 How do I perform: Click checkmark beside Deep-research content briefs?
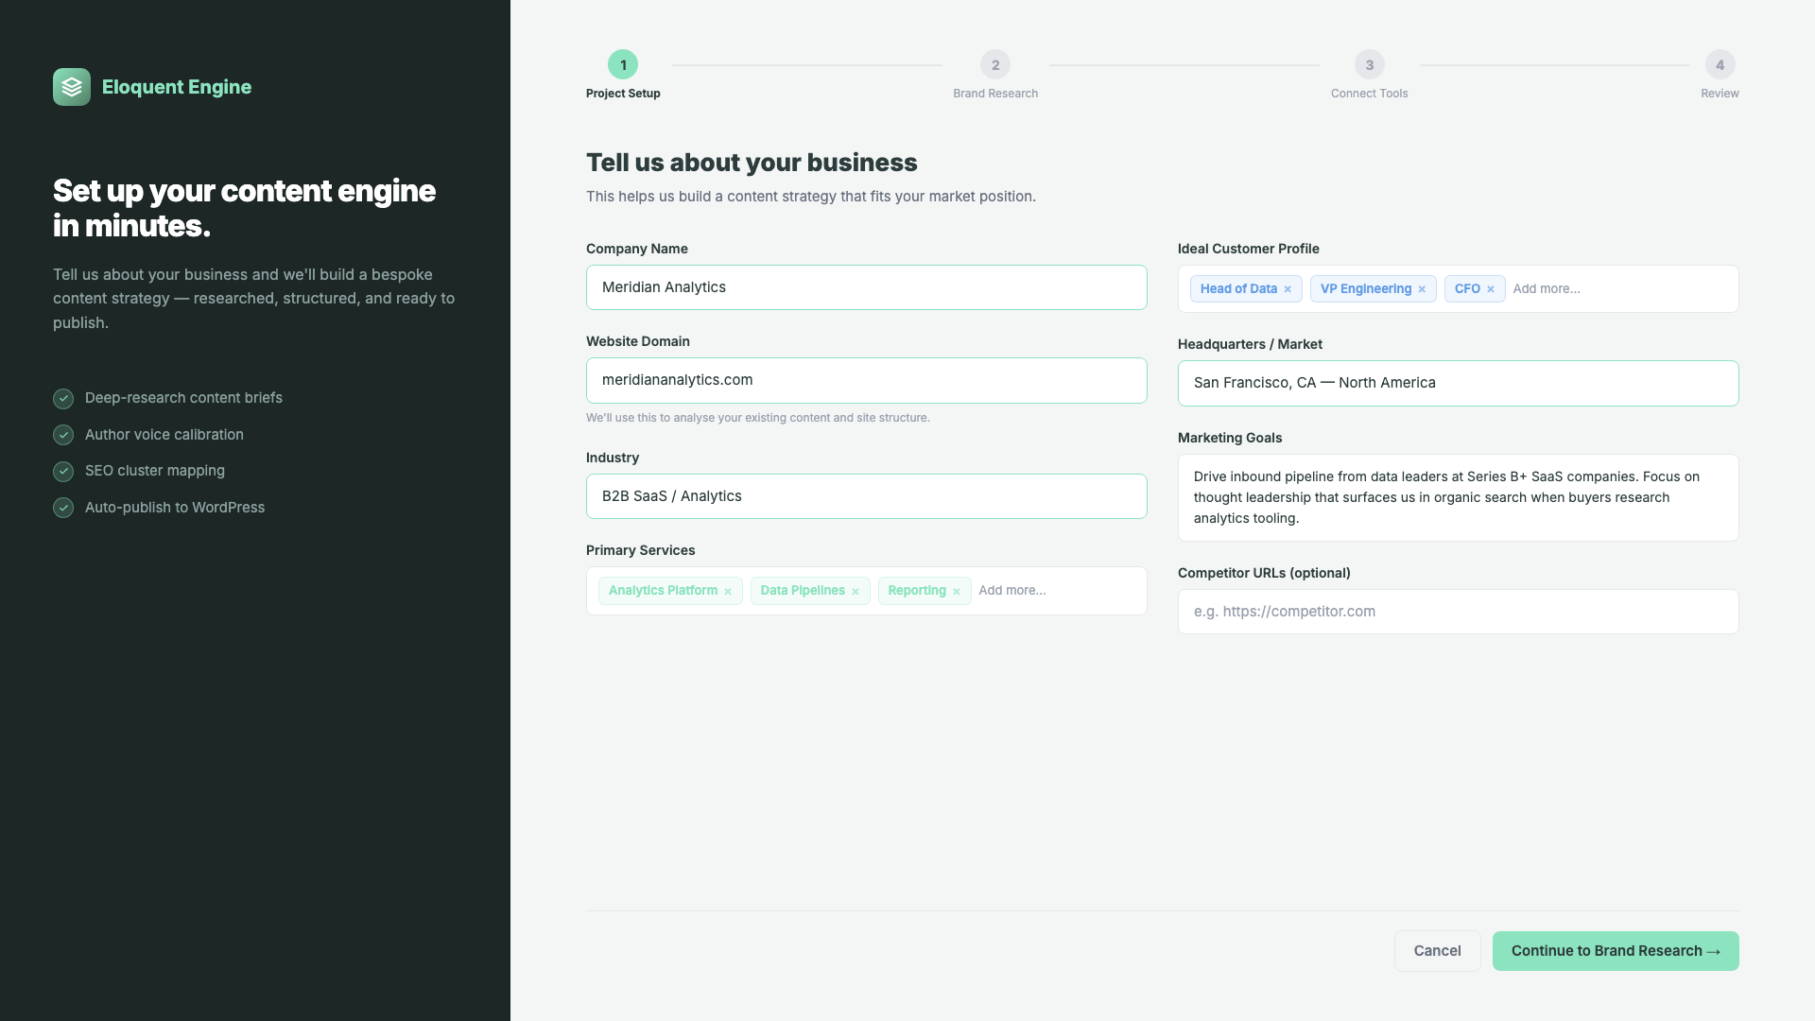[x=63, y=398]
